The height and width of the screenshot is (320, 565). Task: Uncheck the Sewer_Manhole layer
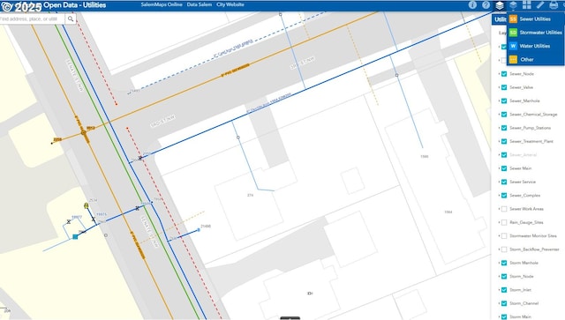[504, 100]
